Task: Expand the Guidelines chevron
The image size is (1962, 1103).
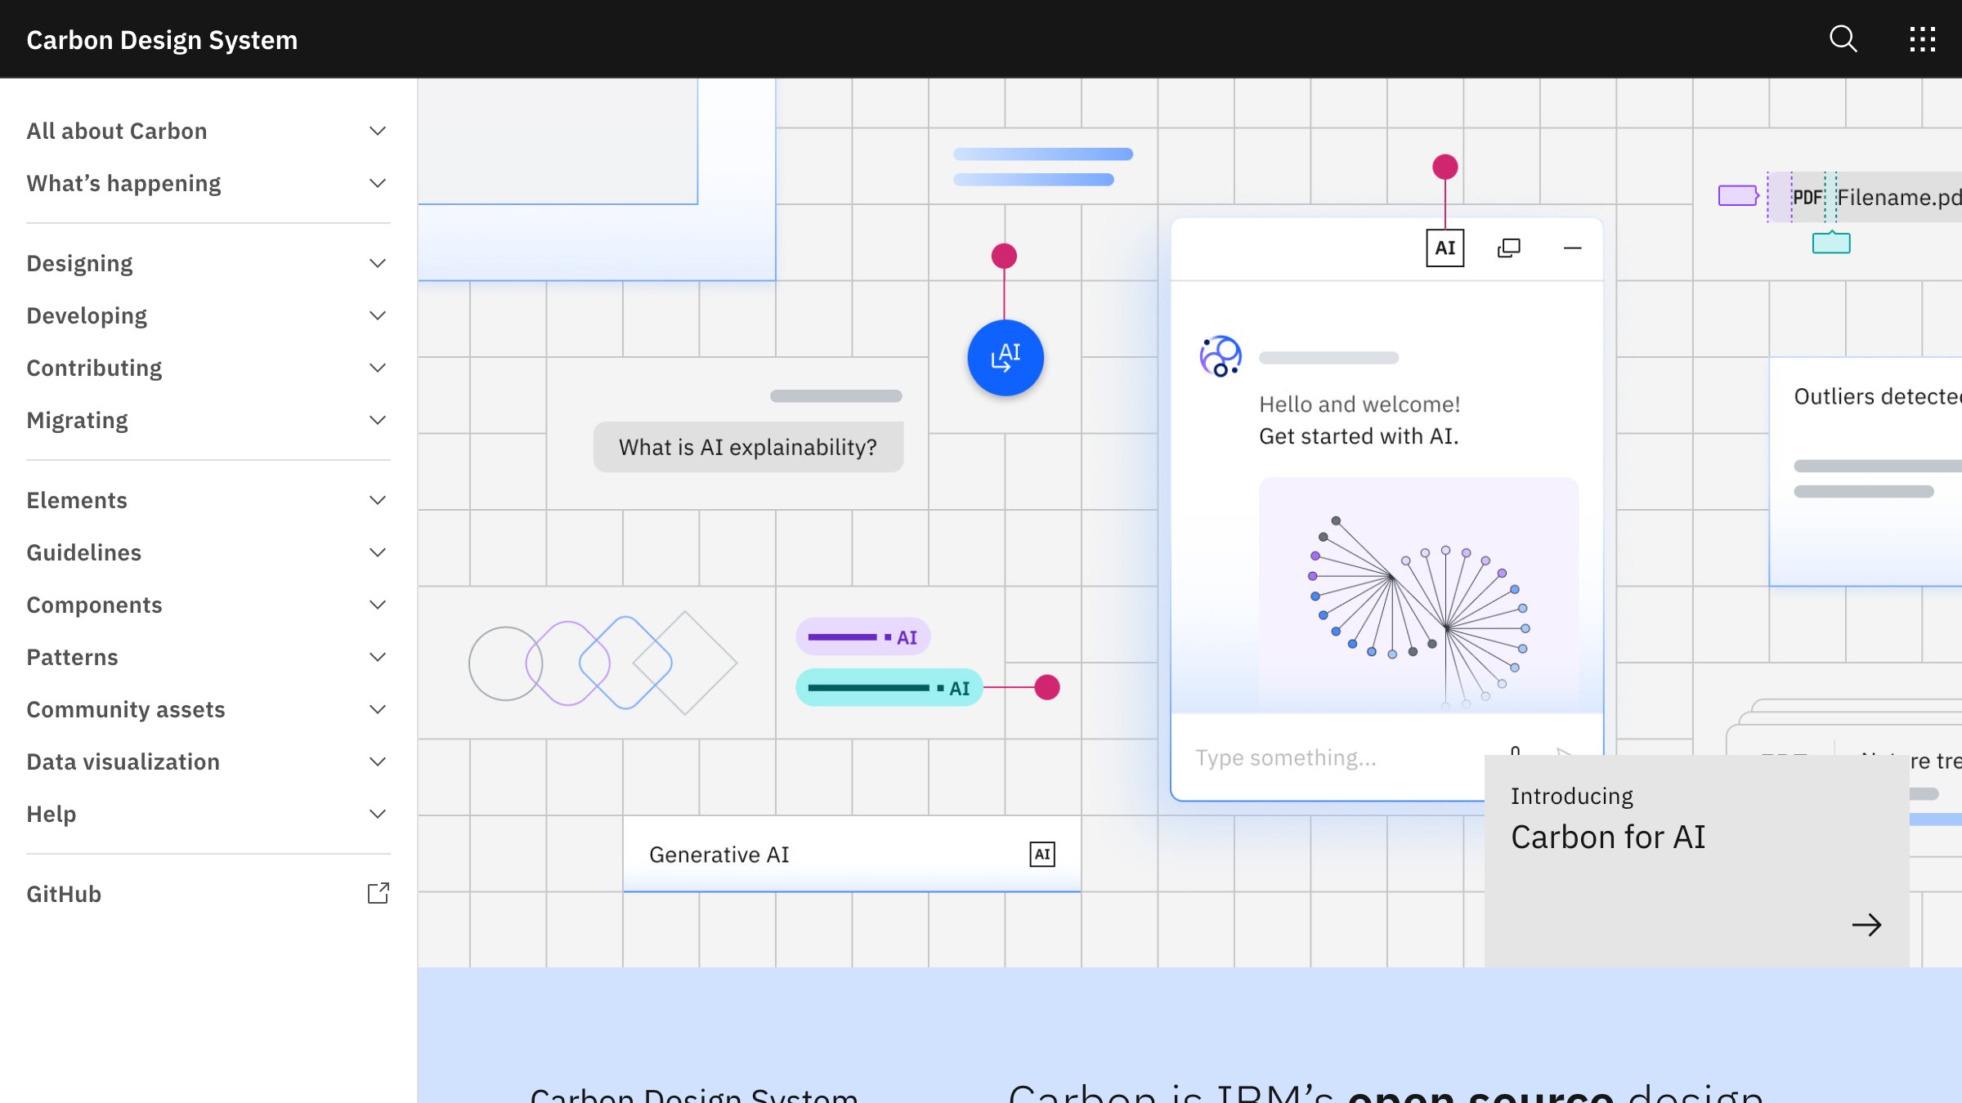Action: (377, 552)
